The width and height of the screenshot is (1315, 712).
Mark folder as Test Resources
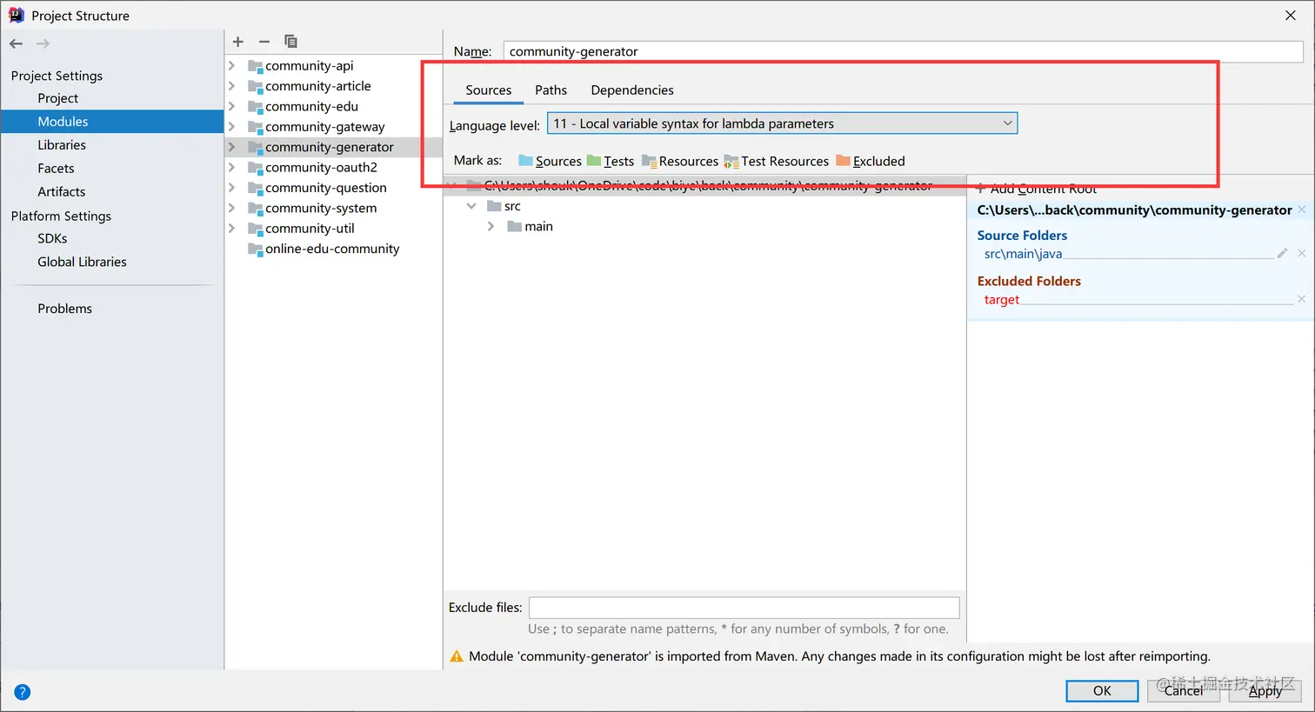(x=777, y=161)
